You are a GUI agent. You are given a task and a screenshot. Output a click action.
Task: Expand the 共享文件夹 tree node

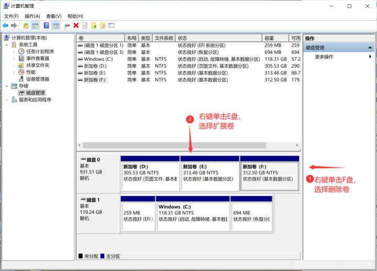click(x=14, y=65)
